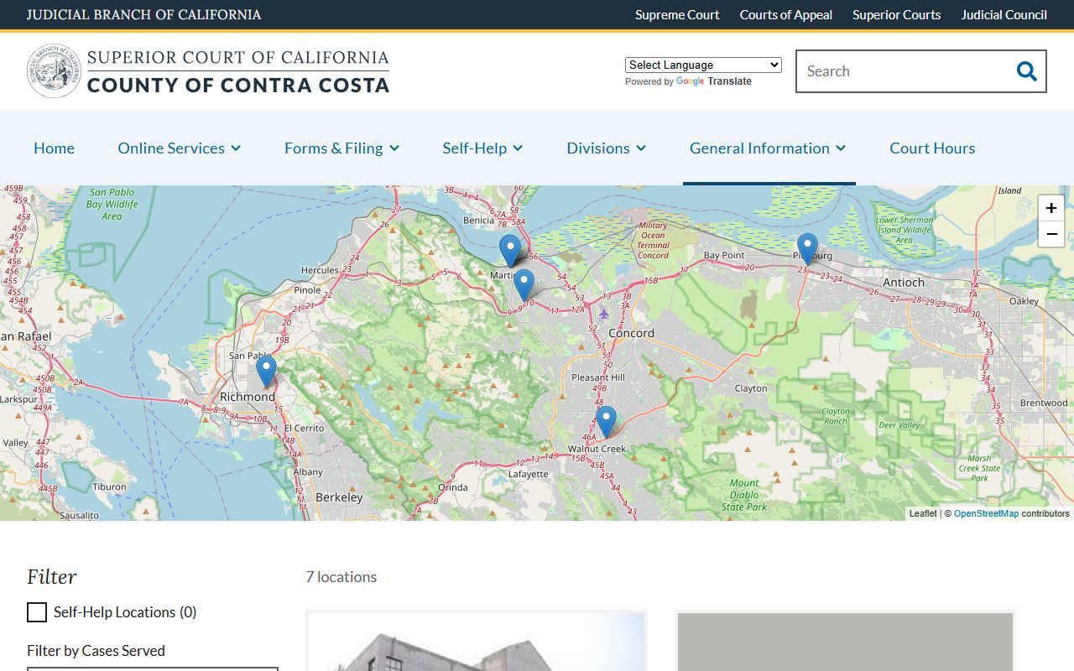Screen dimensions: 1074x671
Task: Click the County of Contra Costa title
Action: (x=238, y=85)
